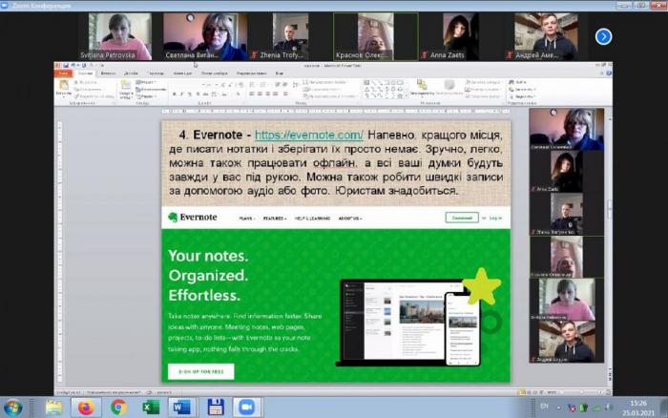Expand the ABOUT US menu on Evernote page
The width and height of the screenshot is (668, 418).
(349, 218)
